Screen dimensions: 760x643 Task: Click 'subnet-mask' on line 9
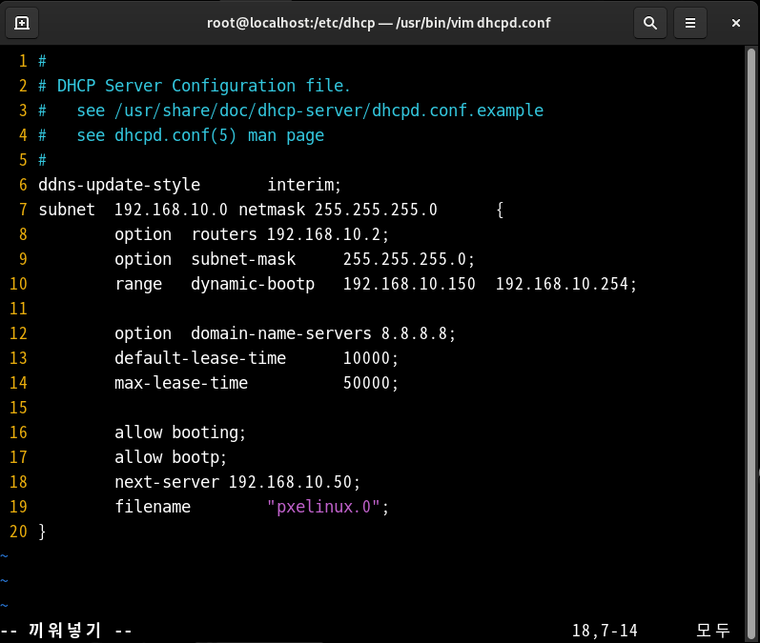pos(243,259)
